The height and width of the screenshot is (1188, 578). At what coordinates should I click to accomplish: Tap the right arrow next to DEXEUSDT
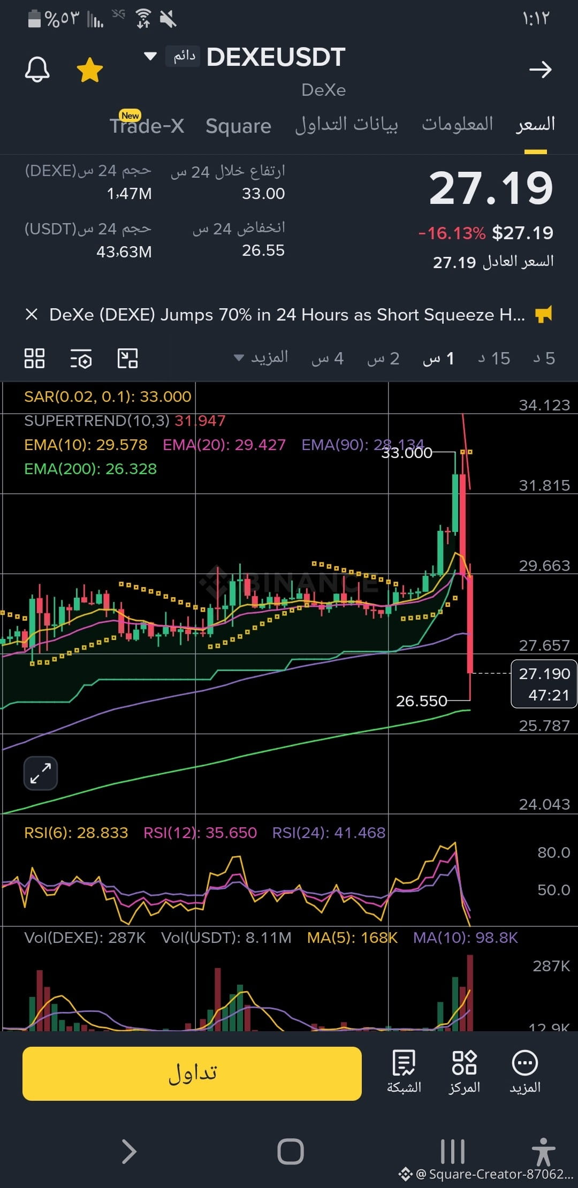[540, 70]
